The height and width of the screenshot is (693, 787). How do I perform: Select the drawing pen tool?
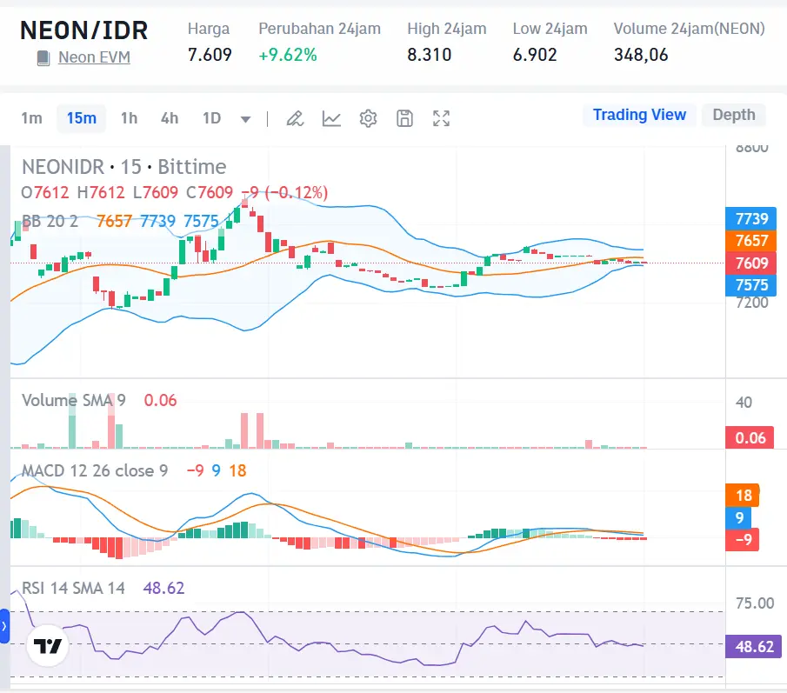coord(295,118)
